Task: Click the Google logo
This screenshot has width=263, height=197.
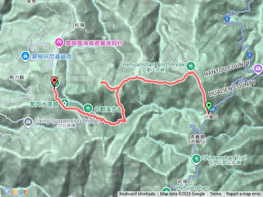Action: coord(16,191)
